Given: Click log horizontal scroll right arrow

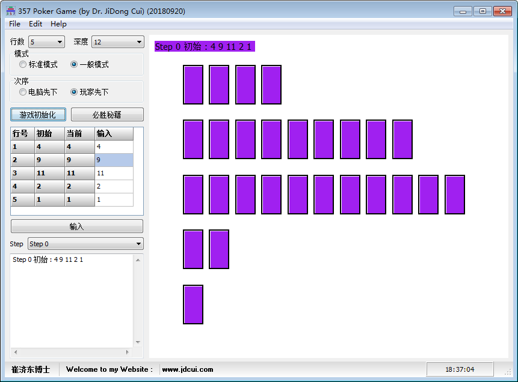Looking at the screenshot, I should pos(128,352).
